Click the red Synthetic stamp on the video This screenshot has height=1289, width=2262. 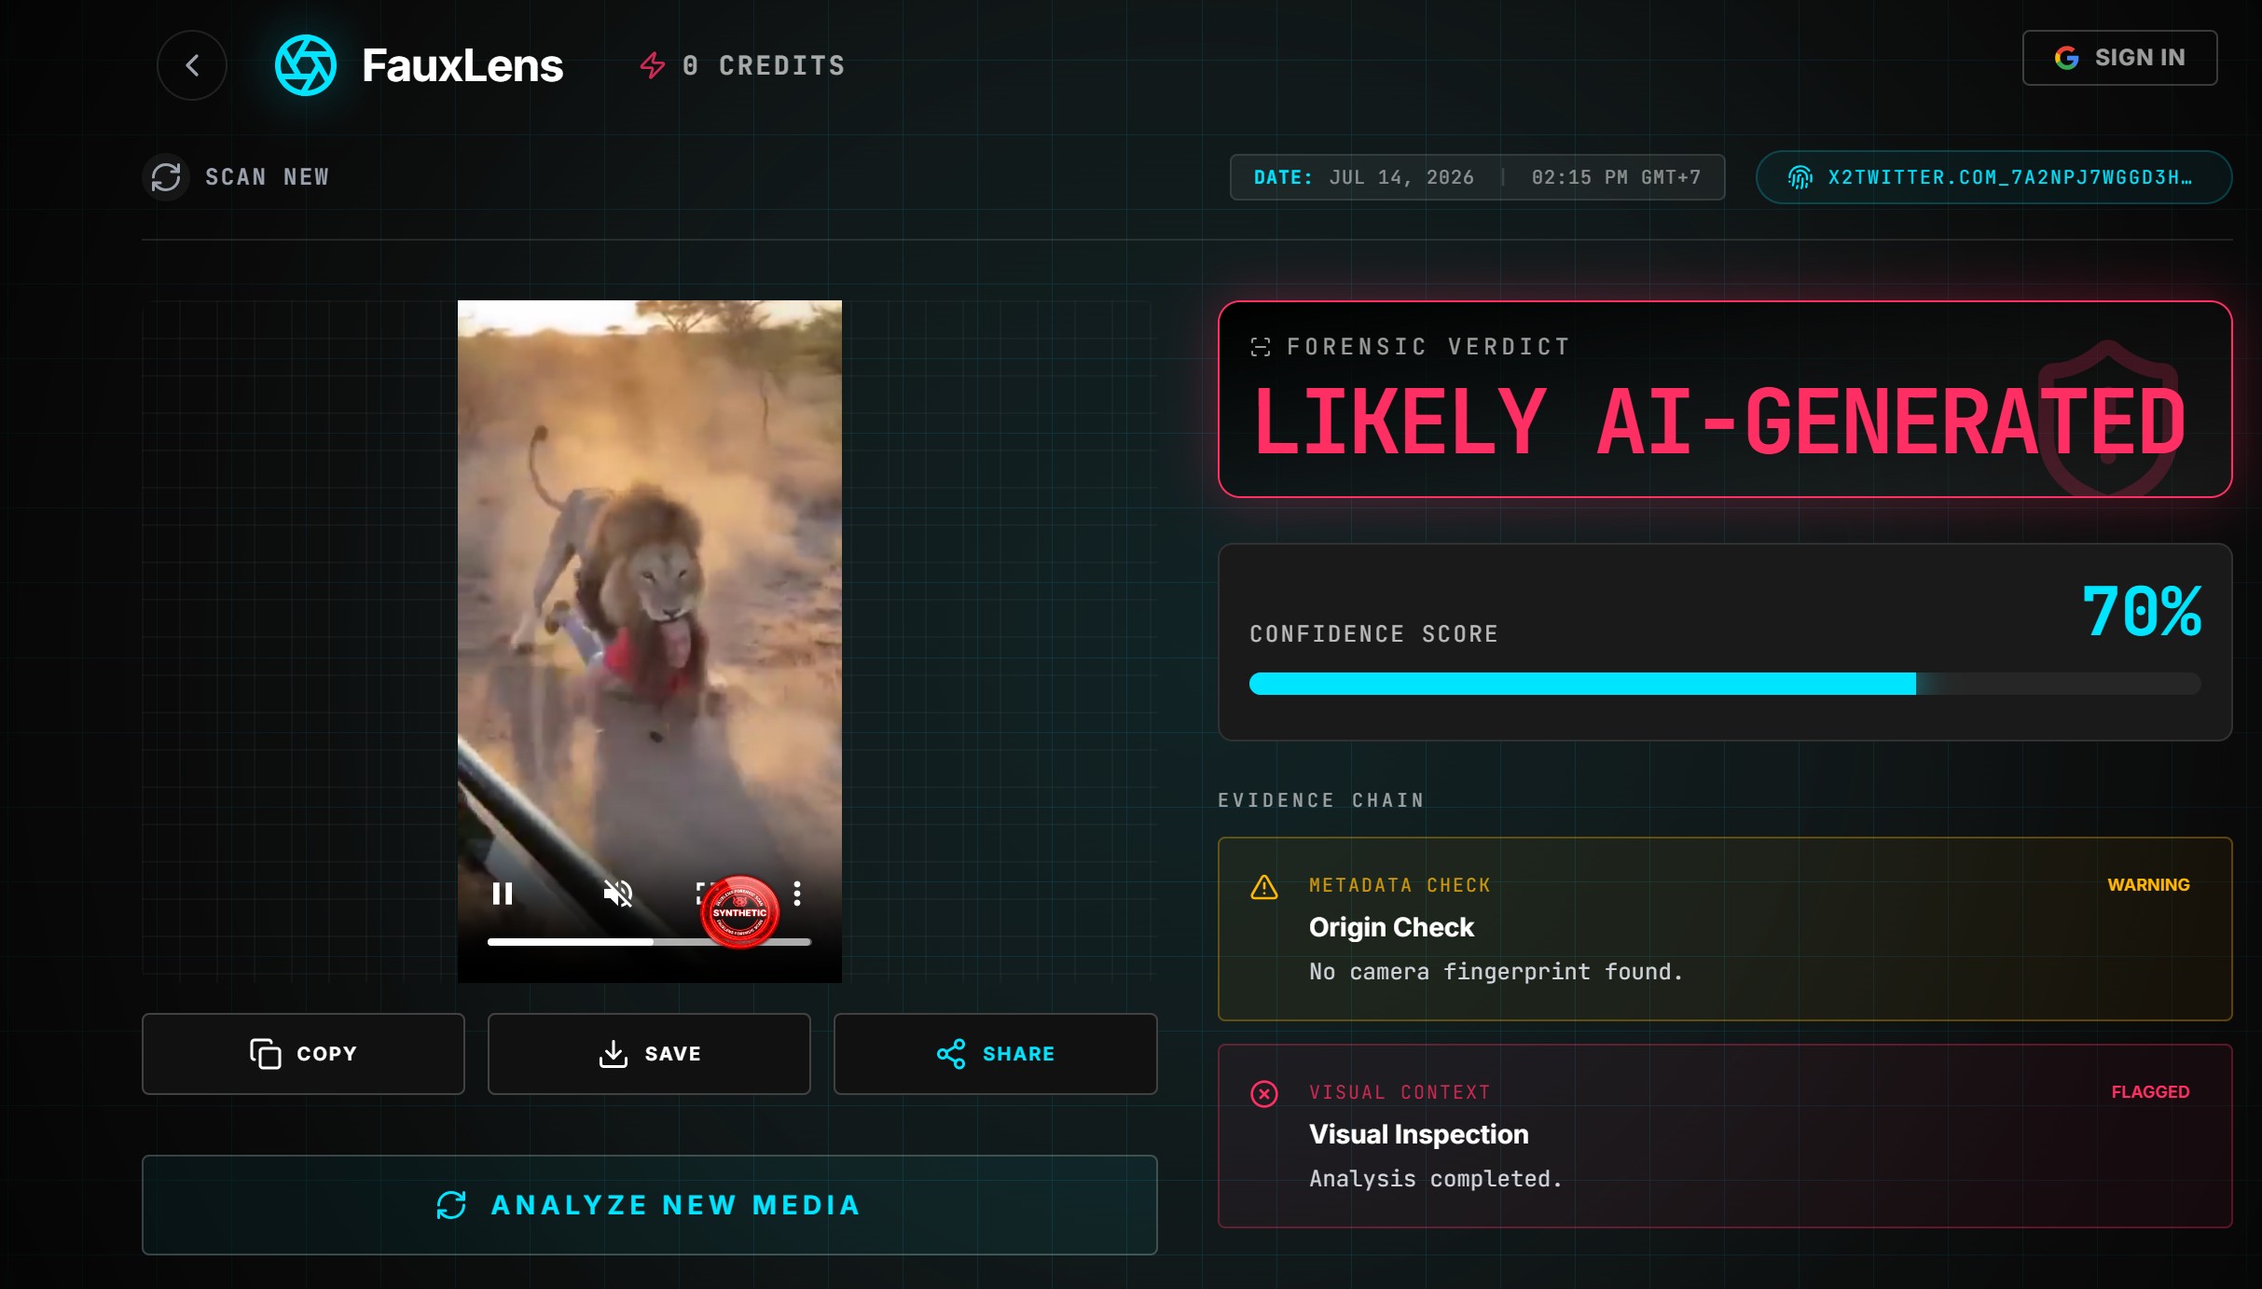click(739, 912)
